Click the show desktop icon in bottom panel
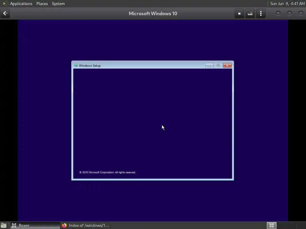306x229 pixels. (4, 225)
